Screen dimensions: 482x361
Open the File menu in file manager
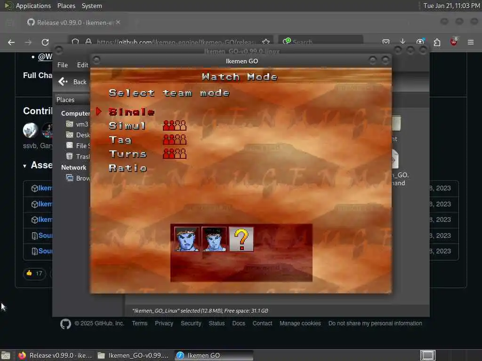pos(63,65)
